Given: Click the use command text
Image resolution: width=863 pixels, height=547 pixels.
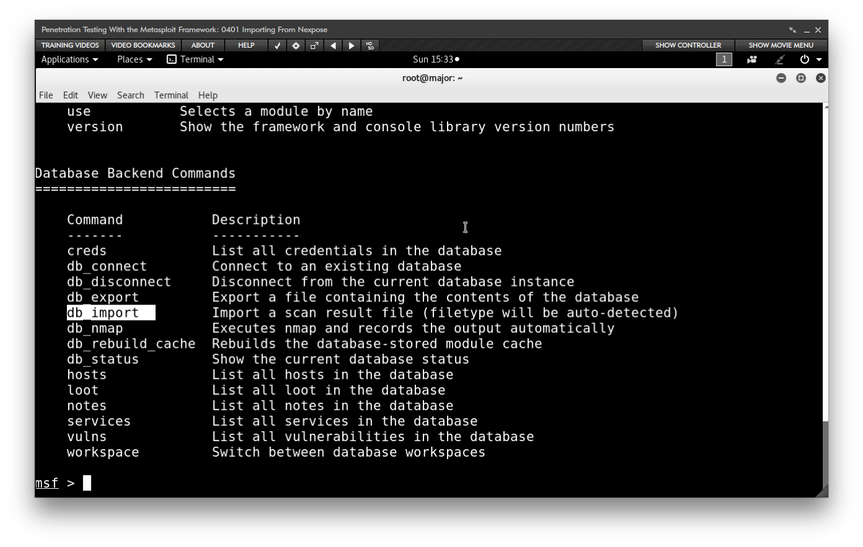Looking at the screenshot, I should (79, 111).
